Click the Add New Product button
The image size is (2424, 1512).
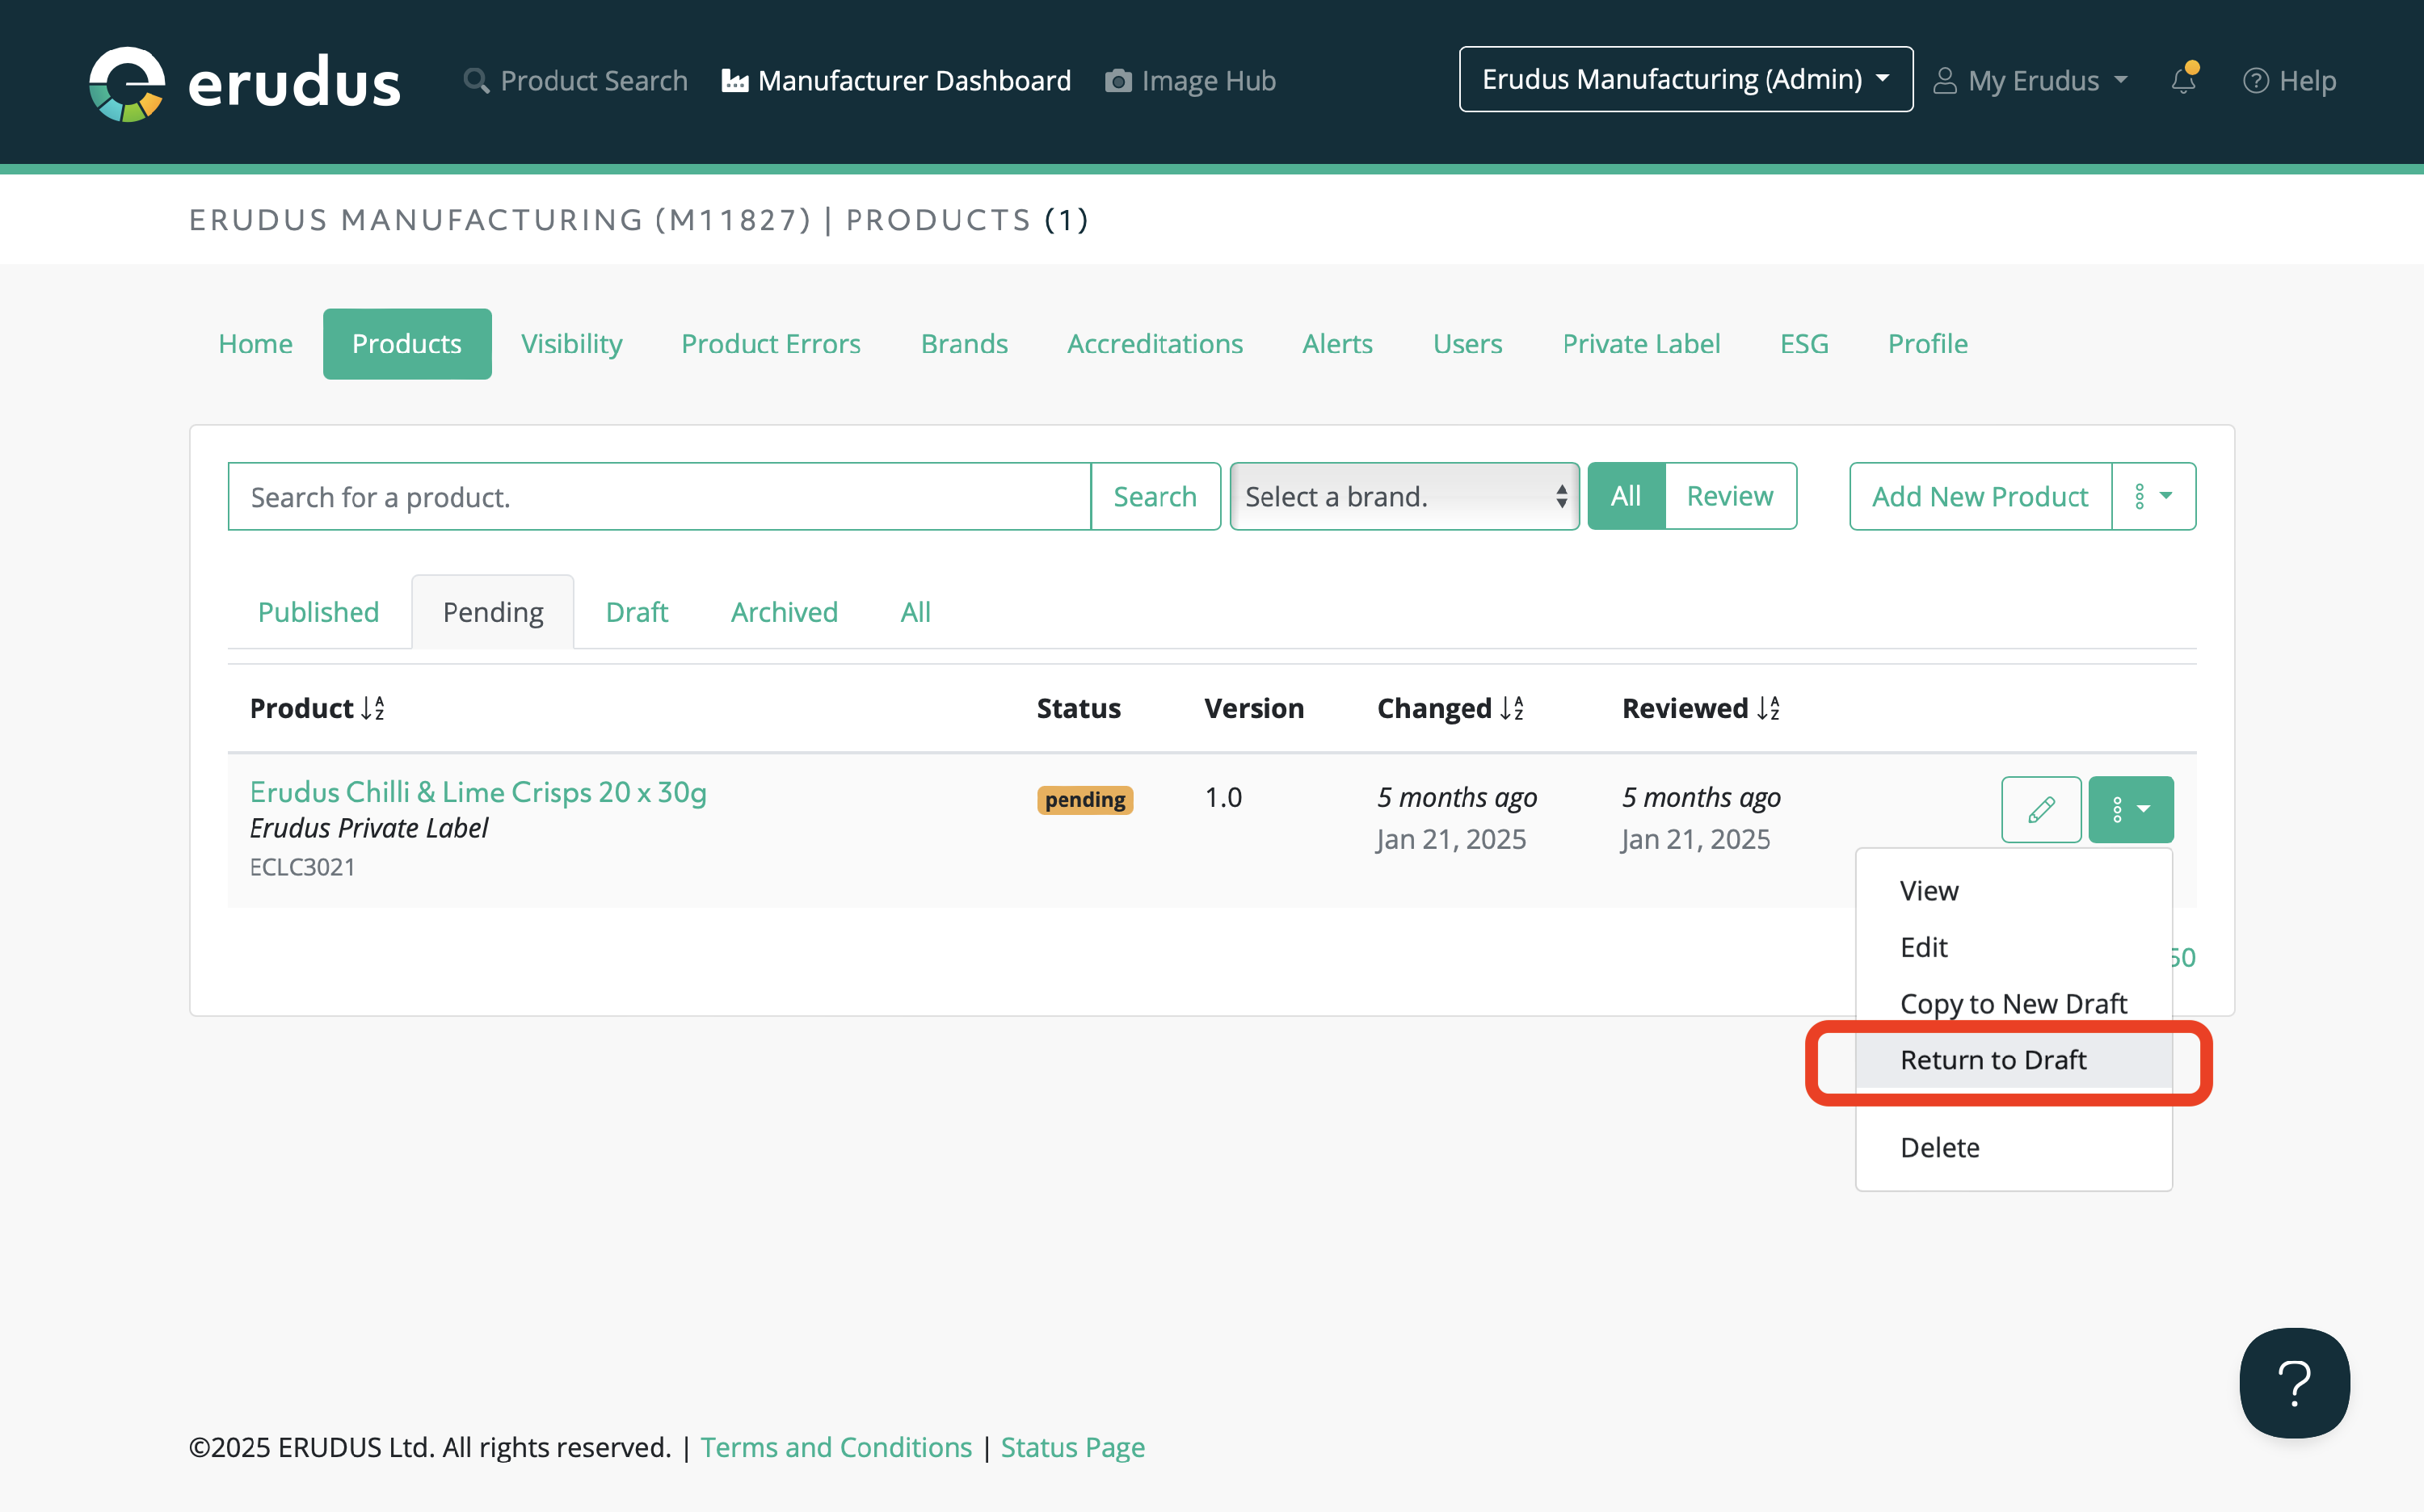pyautogui.click(x=1979, y=496)
